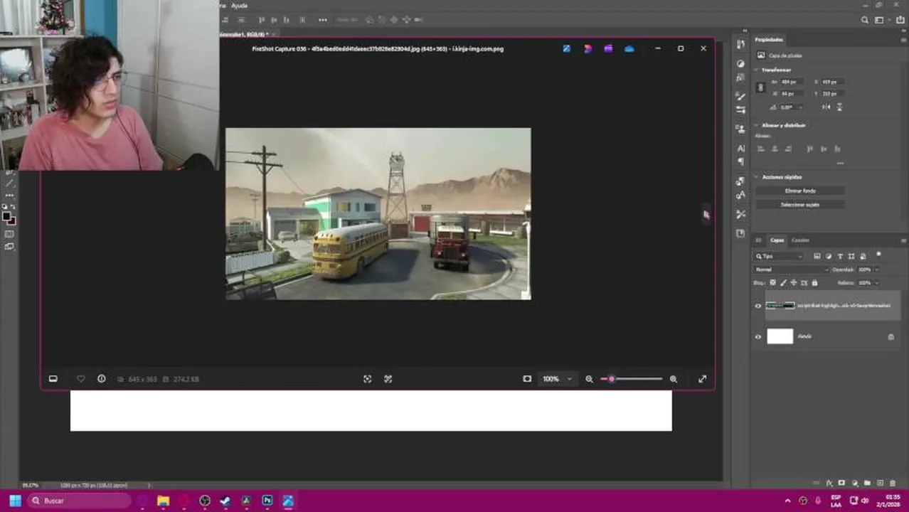
Task: Open more options dots in options bar
Action: (322, 20)
